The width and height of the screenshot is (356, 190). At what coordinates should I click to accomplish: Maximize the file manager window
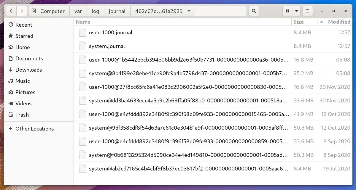[x=334, y=11]
